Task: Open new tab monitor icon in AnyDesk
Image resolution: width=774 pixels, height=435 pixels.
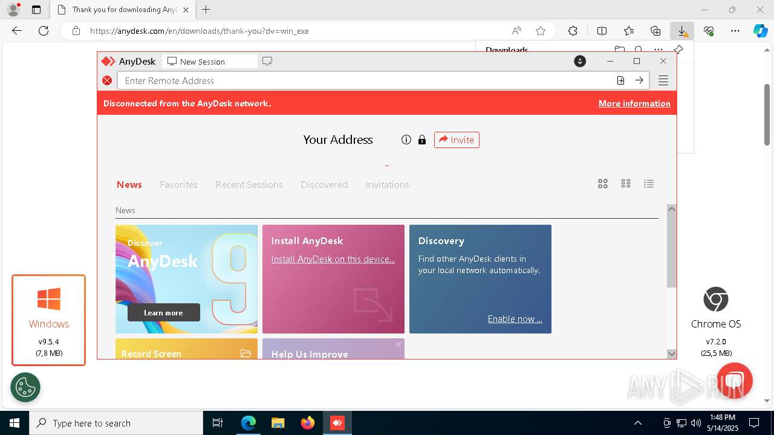Action: coord(267,61)
